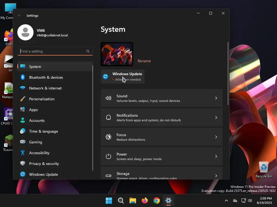Viewport: 277px width, 207px height.
Task: Open the Bluetooth & devices icon
Action: [x=23, y=77]
